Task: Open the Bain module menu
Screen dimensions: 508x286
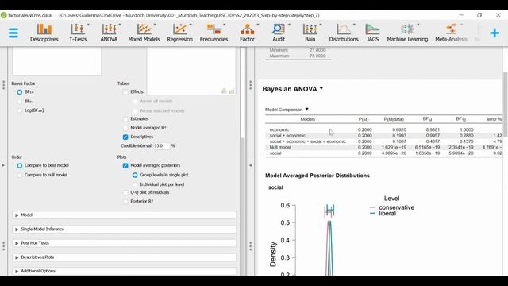Action: 310,33
